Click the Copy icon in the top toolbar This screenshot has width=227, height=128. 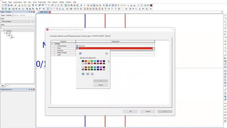(22, 5)
